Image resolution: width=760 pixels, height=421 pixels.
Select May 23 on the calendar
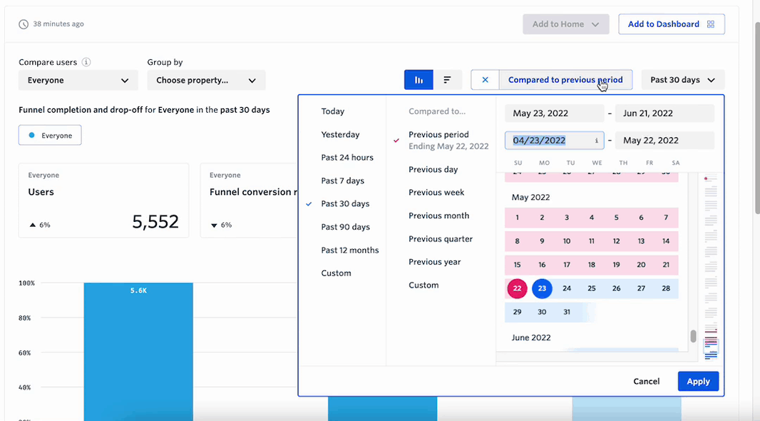coord(542,288)
